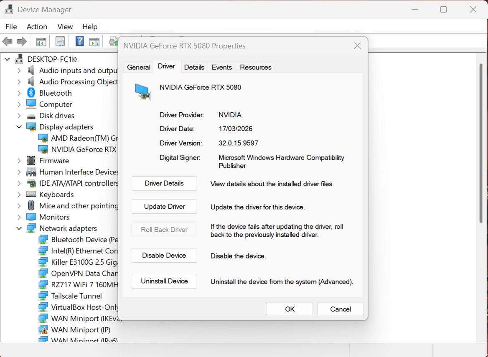Collapse the Network adapters node chevron
The height and width of the screenshot is (357, 488).
click(x=19, y=228)
